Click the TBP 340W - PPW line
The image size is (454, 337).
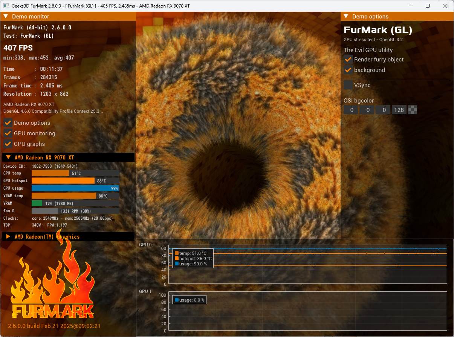click(35, 225)
